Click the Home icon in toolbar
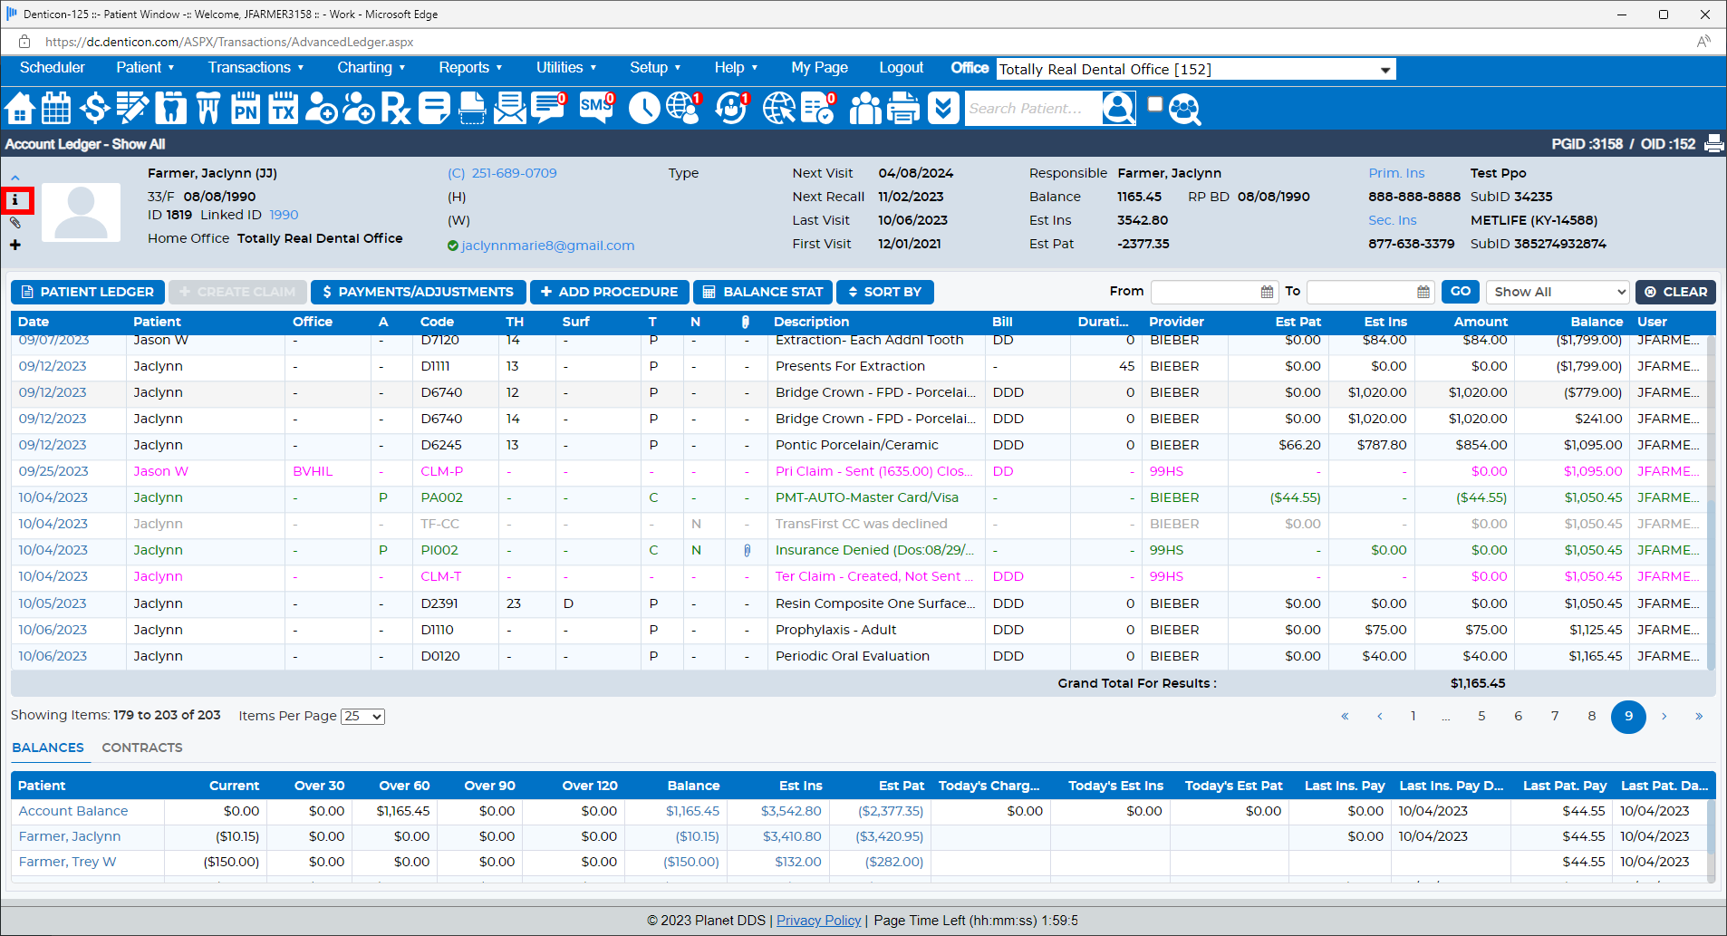Viewport: 1727px width, 936px height. tap(20, 109)
